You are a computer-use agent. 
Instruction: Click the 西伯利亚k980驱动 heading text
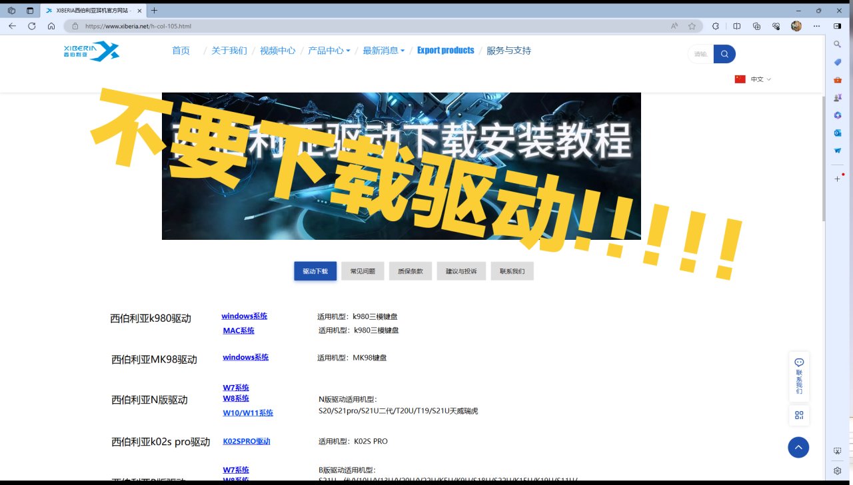click(151, 318)
